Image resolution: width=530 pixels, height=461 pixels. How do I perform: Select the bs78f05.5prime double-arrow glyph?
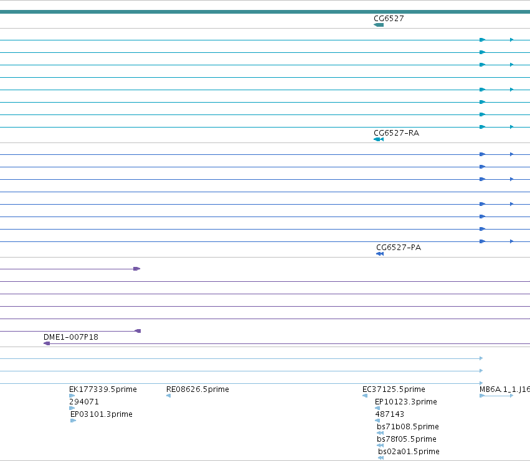point(381,445)
